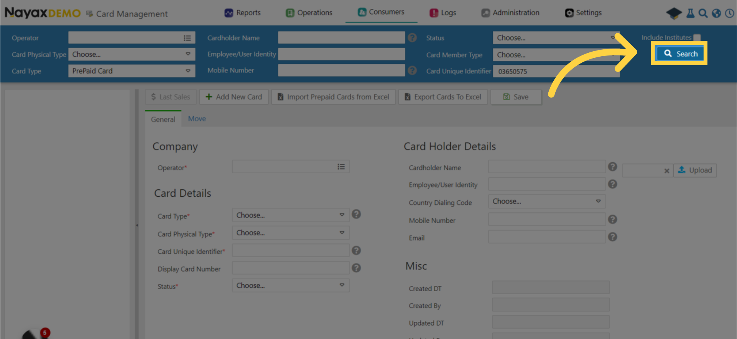The height and width of the screenshot is (339, 737).
Task: Click Last Sales button
Action: (171, 97)
